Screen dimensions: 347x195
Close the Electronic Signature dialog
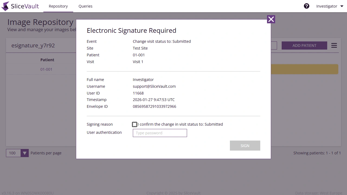click(271, 19)
